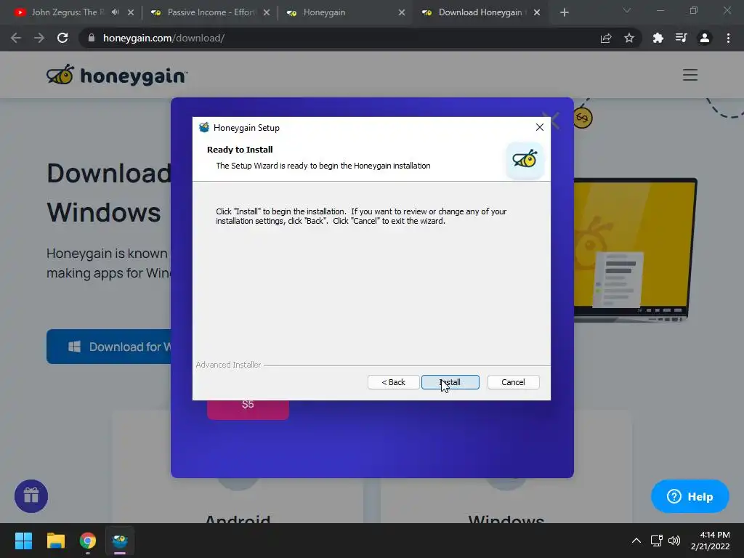
Task: Go back in the Setup Wizard
Action: coord(393,382)
